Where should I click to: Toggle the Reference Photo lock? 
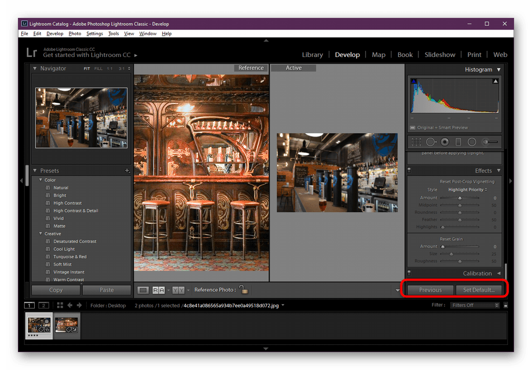point(243,290)
